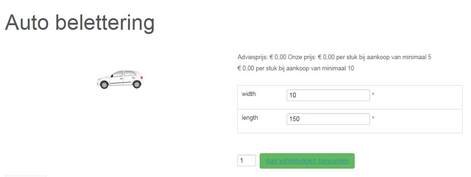The image size is (471, 177).
Task: Focus the length input showing 150
Action: point(328,119)
